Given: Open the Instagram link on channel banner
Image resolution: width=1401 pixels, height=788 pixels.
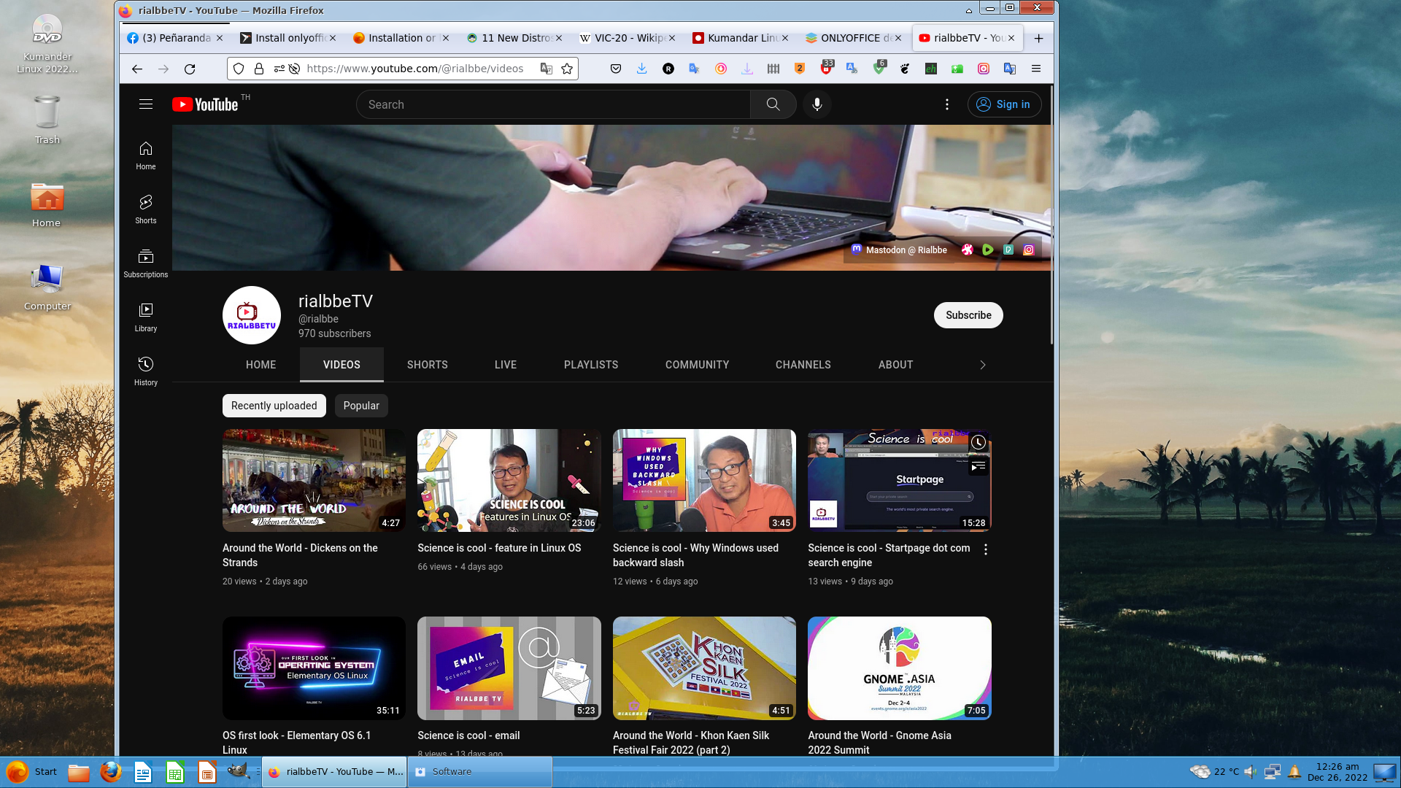Looking at the screenshot, I should 1029,250.
